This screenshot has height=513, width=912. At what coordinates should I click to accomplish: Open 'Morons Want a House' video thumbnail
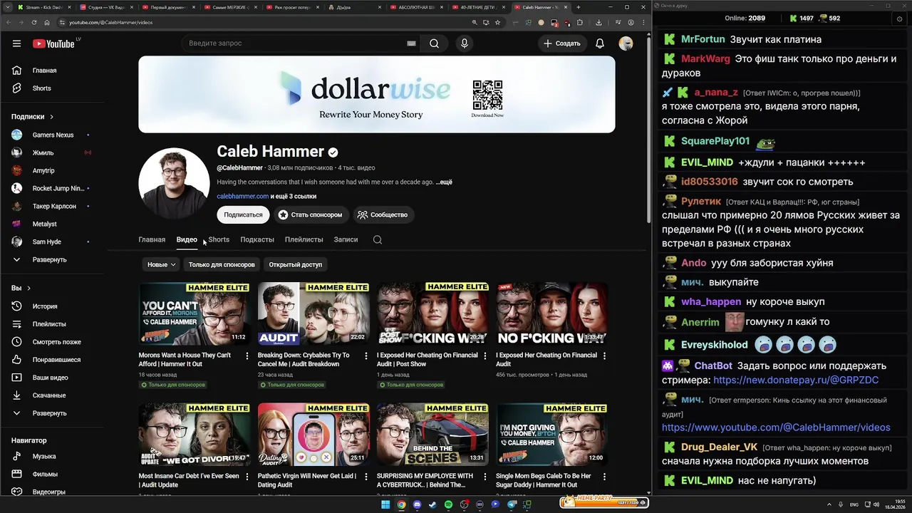194,313
